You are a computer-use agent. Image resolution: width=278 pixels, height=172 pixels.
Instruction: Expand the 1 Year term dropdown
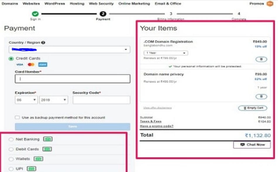(165, 53)
